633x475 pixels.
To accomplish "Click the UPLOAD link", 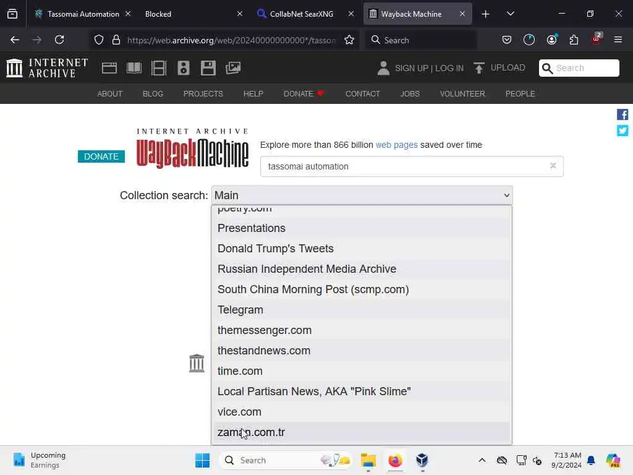I will (x=508, y=67).
